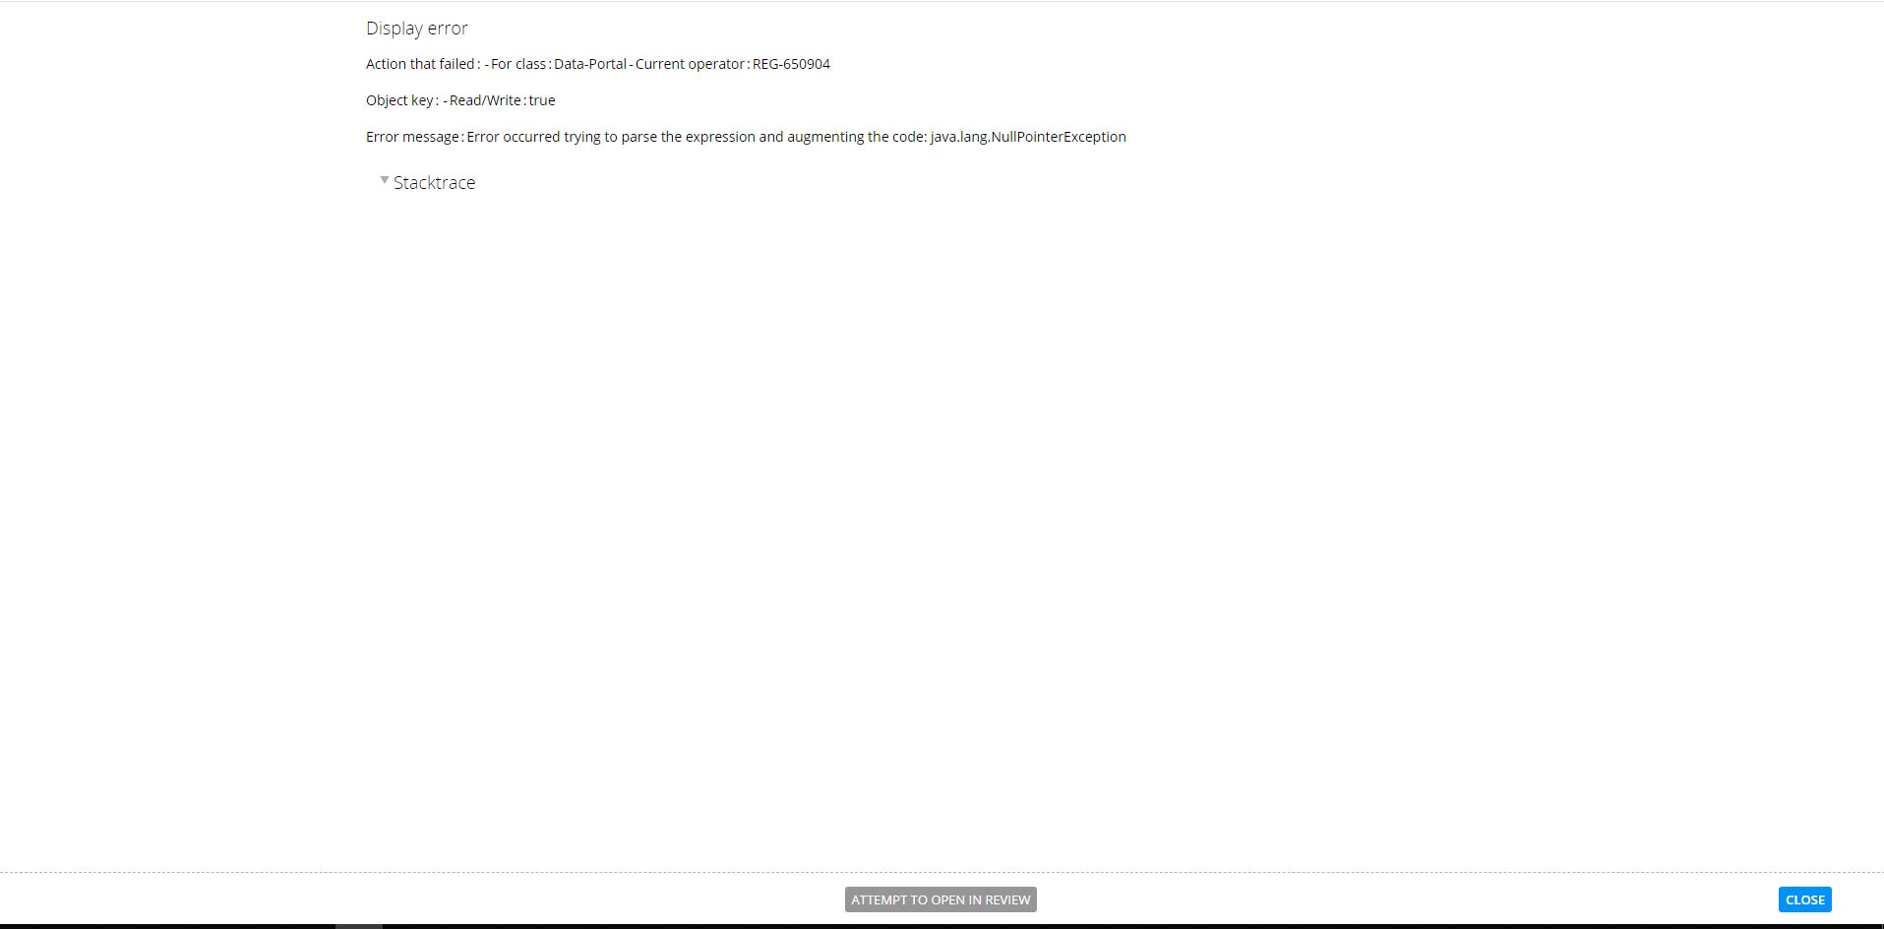Select the Display error heading
Image resolution: width=1884 pixels, height=929 pixels.
point(417,29)
